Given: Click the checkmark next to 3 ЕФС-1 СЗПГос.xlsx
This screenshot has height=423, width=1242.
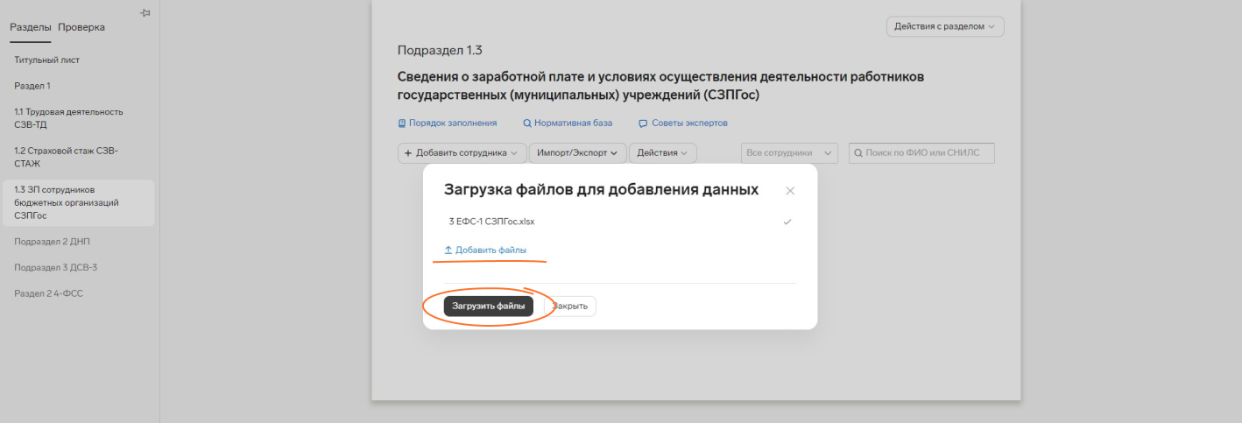Looking at the screenshot, I should tap(787, 222).
